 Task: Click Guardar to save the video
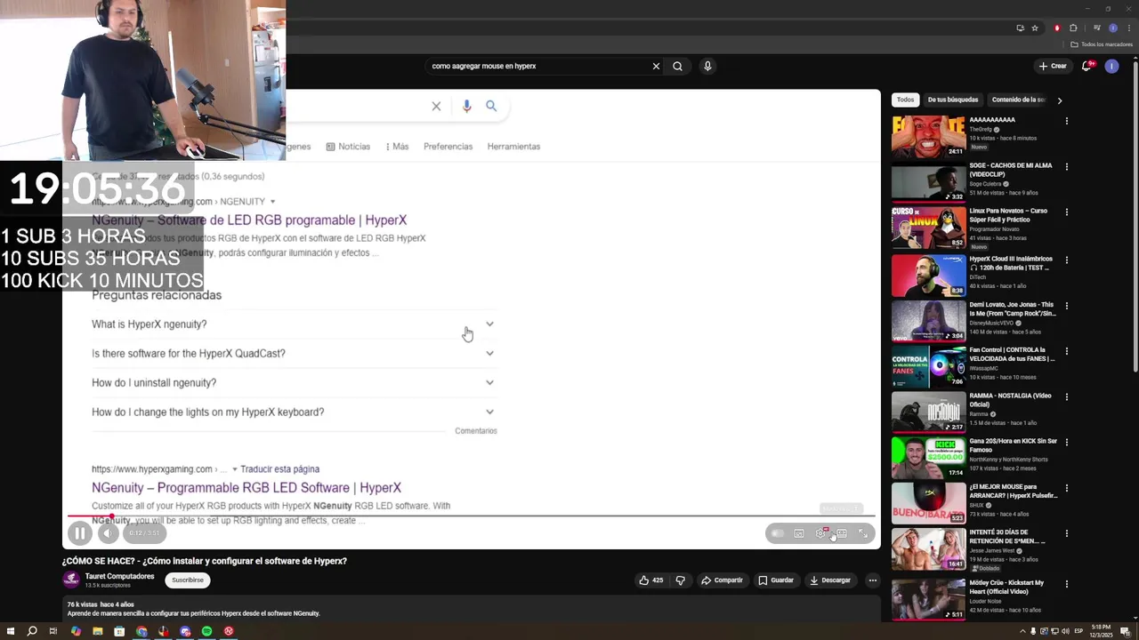click(x=776, y=580)
